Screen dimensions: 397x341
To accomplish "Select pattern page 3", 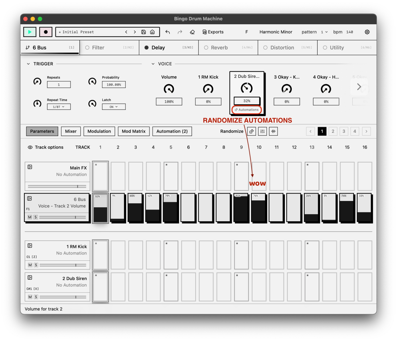I will 344,131.
